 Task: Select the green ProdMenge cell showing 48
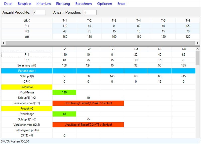(64, 114)
